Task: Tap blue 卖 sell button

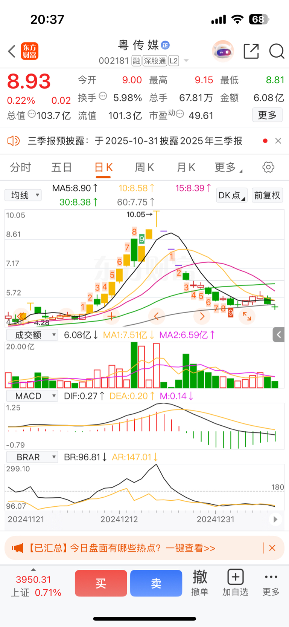Action: (156, 583)
